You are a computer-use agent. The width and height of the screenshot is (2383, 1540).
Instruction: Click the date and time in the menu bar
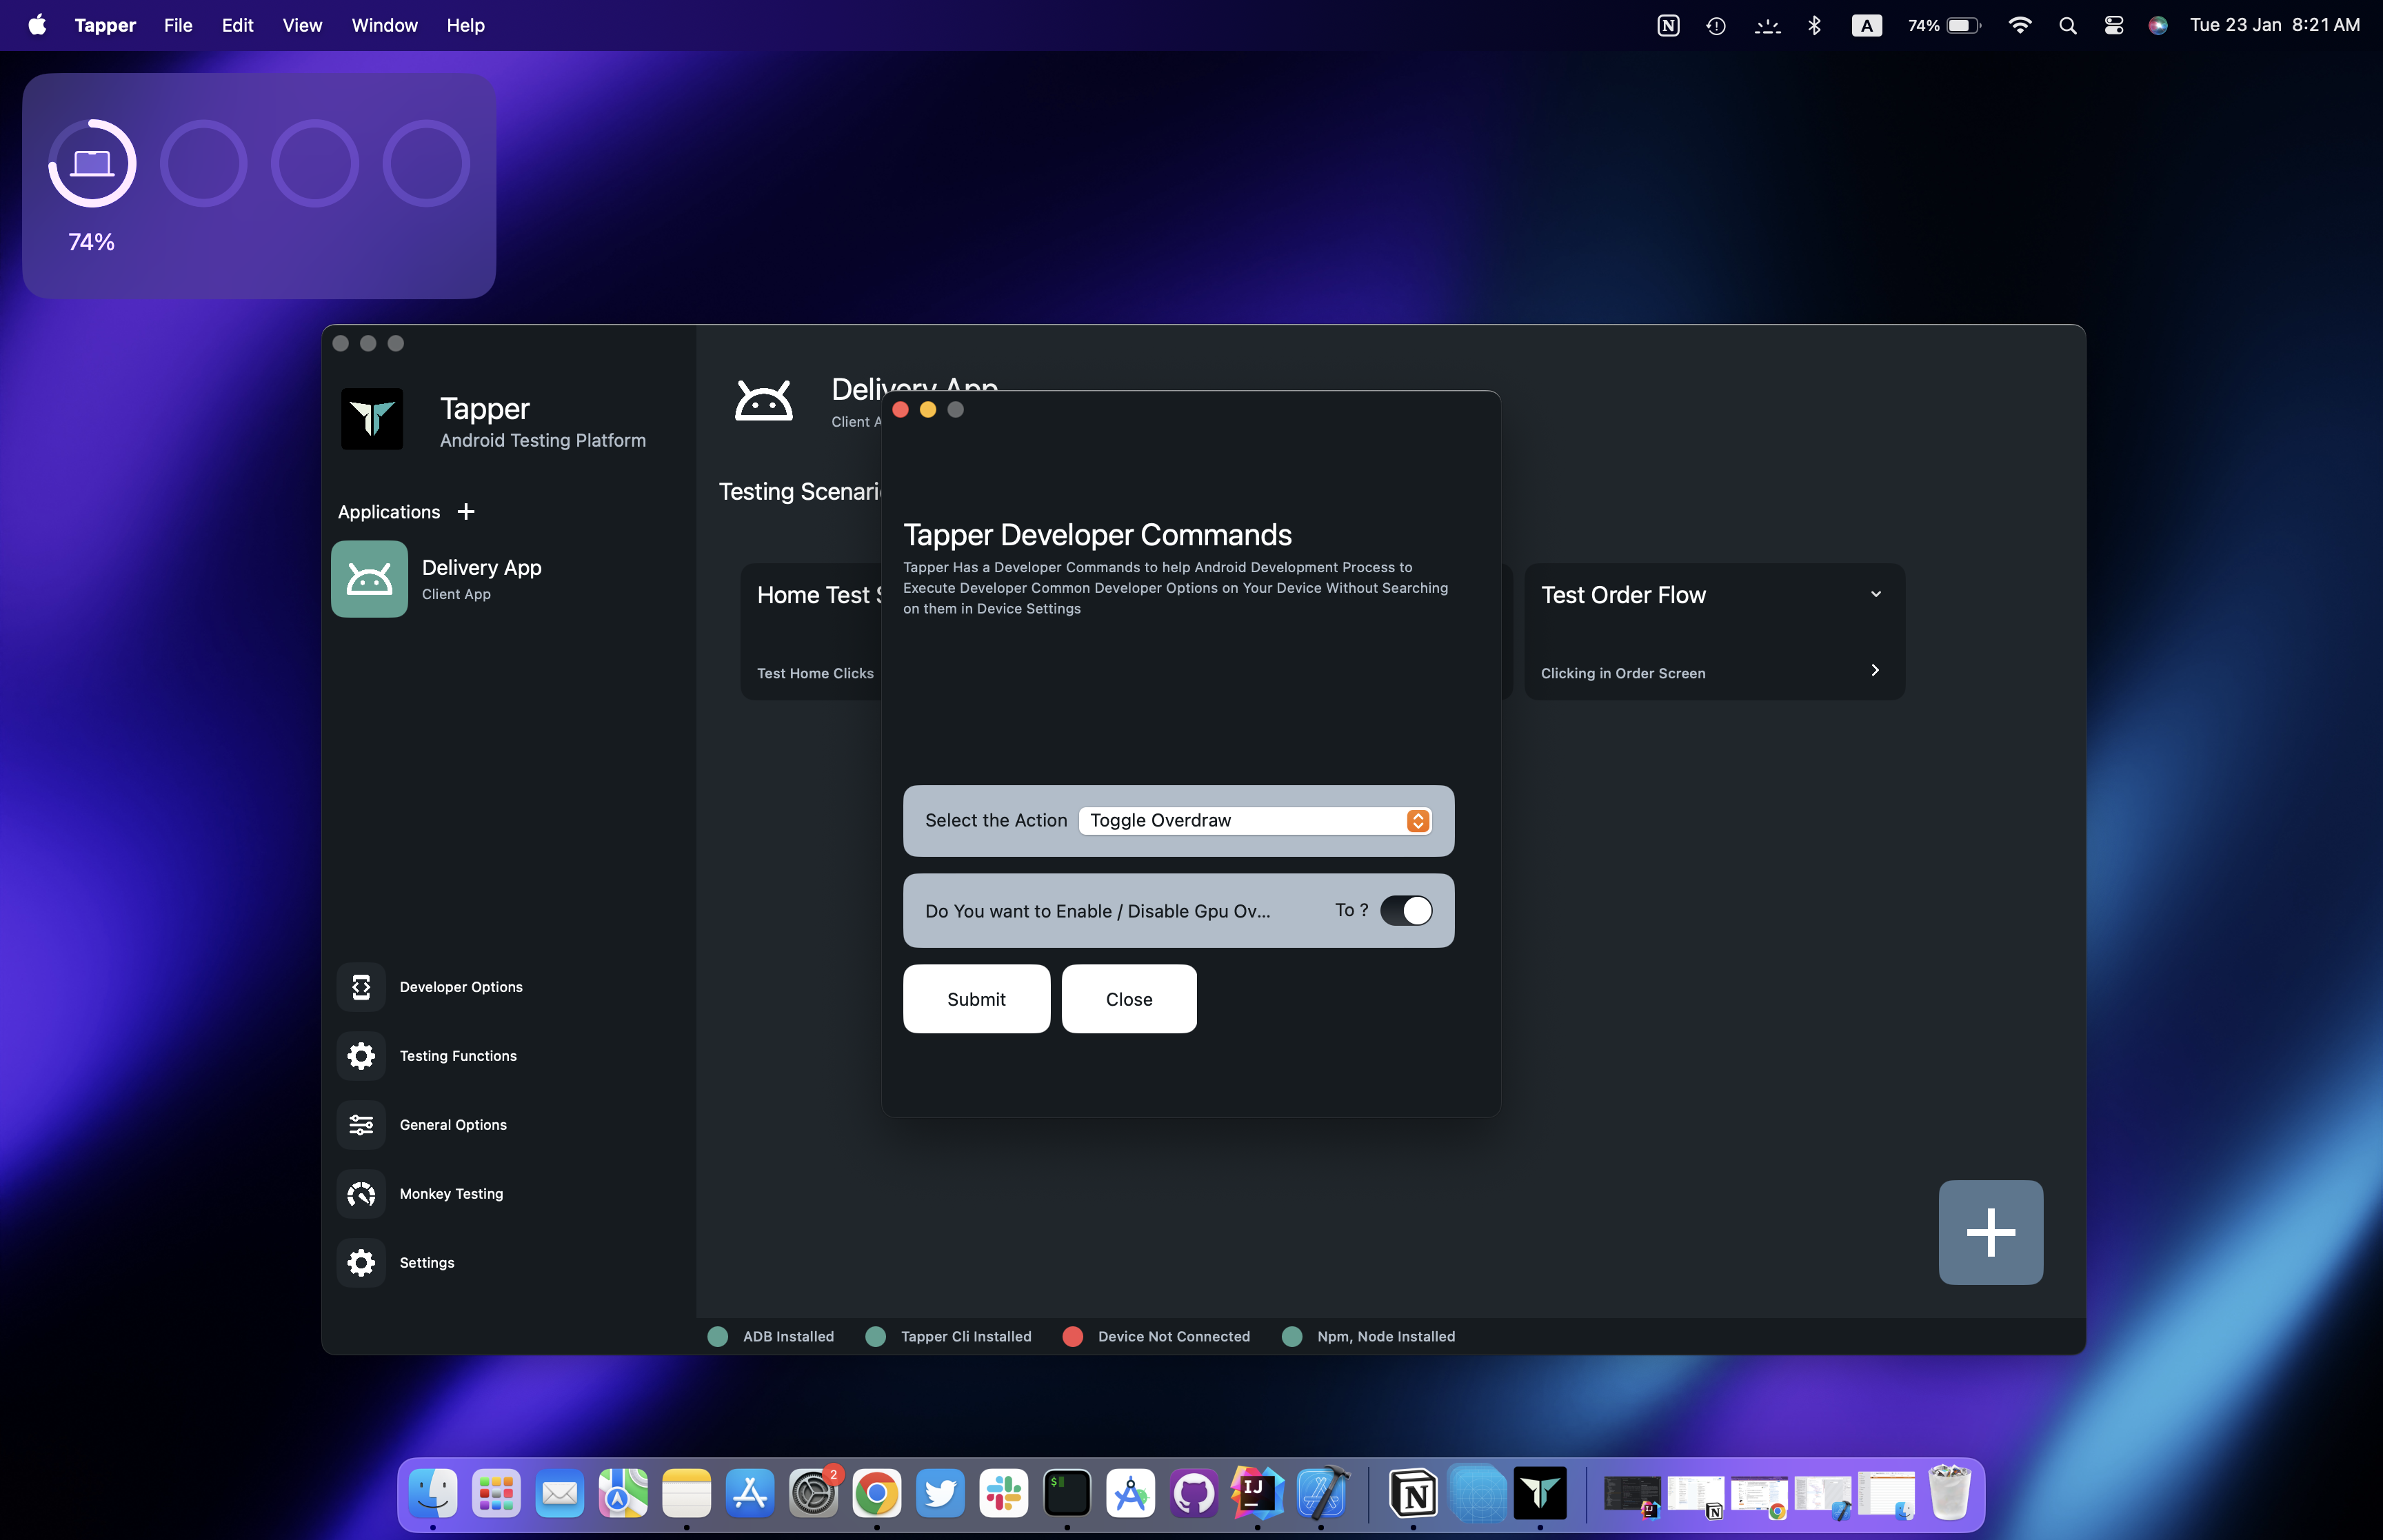(x=2274, y=25)
